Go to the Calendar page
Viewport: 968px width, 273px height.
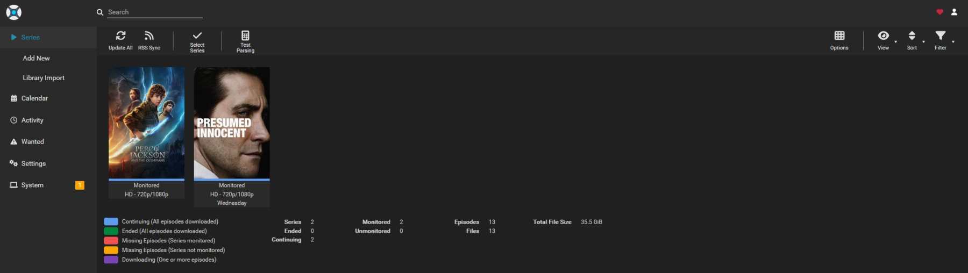click(x=34, y=98)
